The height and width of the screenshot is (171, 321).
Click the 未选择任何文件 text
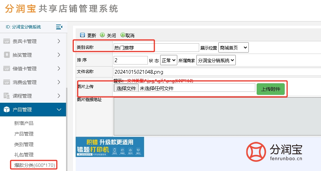click(x=157, y=88)
